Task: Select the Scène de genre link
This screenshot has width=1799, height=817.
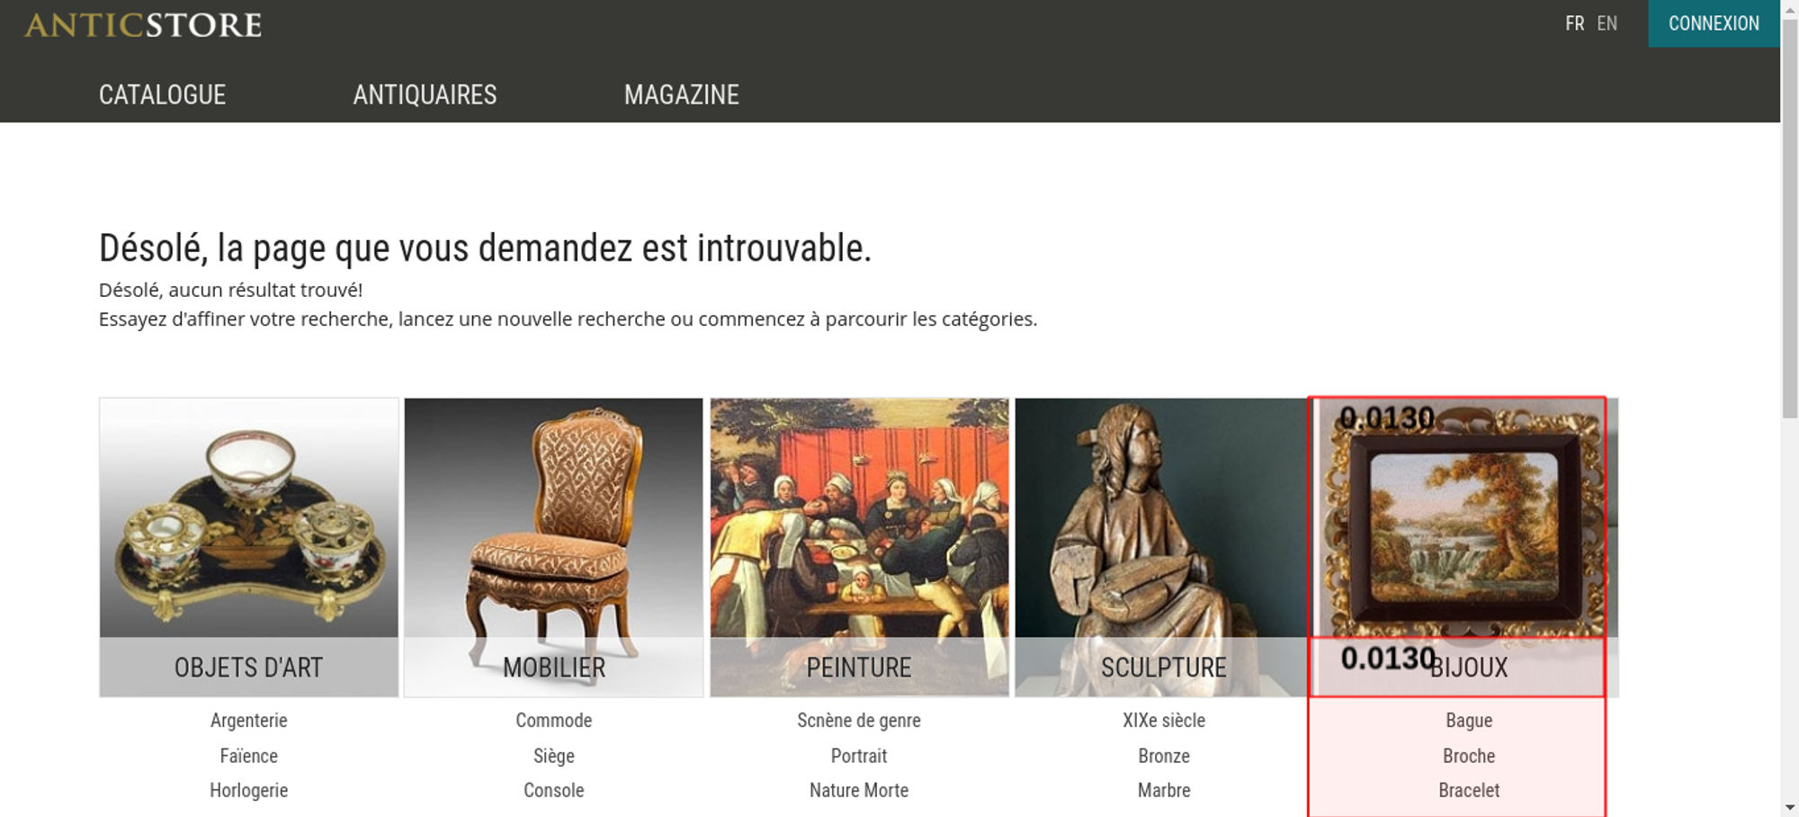Action: click(859, 720)
